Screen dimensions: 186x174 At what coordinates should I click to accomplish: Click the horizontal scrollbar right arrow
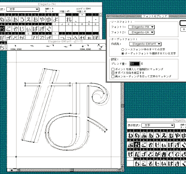[119, 170]
